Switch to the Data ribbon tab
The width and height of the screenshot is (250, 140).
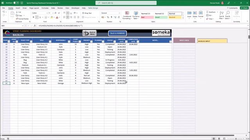[x=53, y=8]
